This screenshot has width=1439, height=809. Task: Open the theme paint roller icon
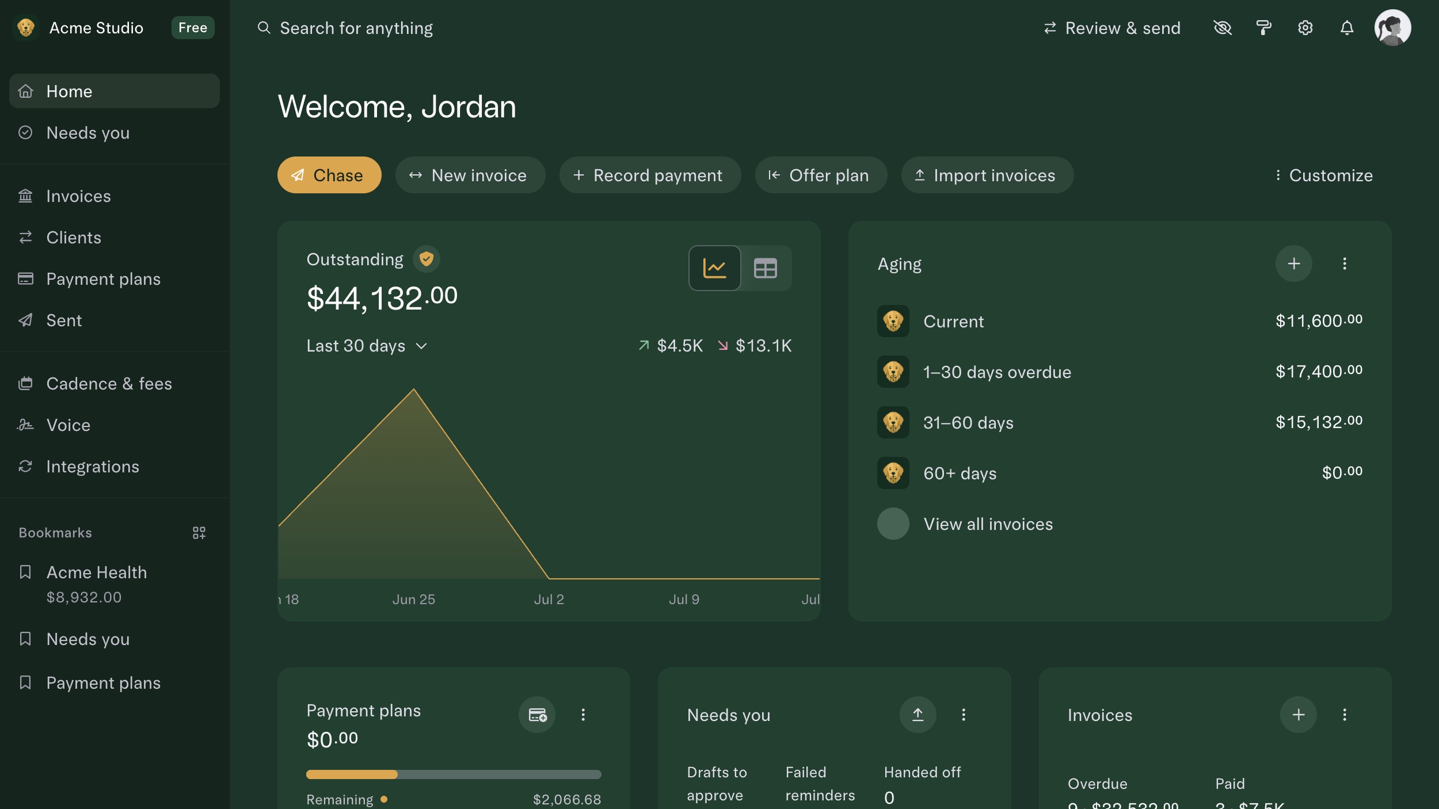coord(1263,28)
